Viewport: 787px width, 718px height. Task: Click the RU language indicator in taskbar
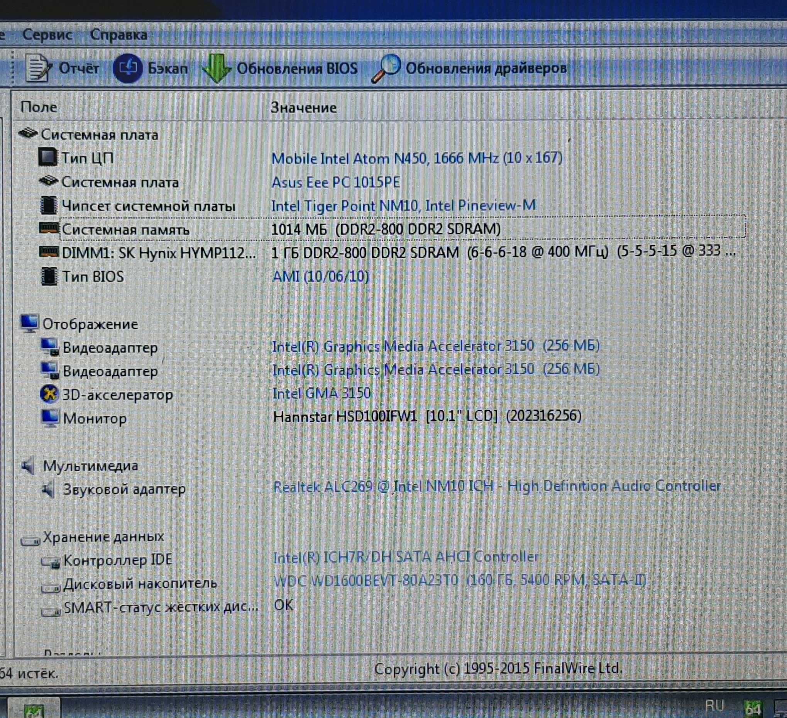click(715, 705)
